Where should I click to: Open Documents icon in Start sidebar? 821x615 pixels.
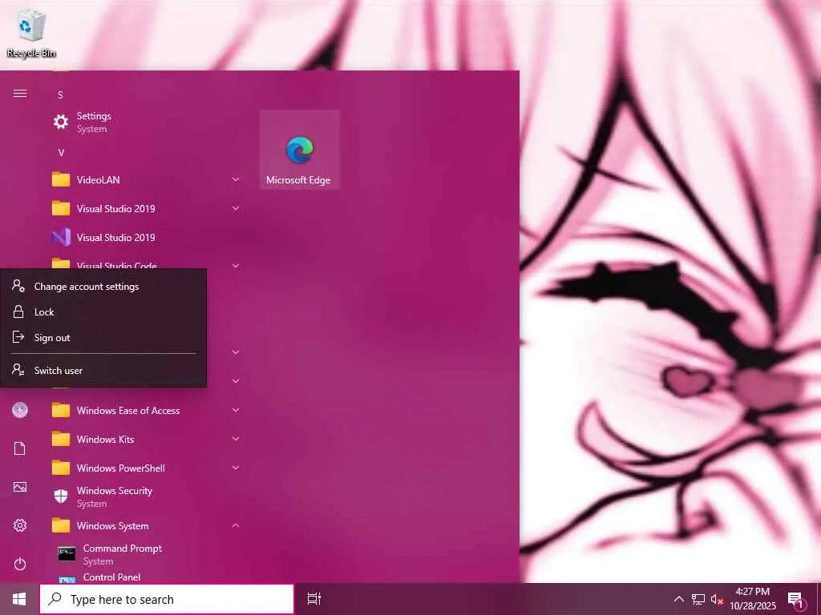pyautogui.click(x=20, y=448)
